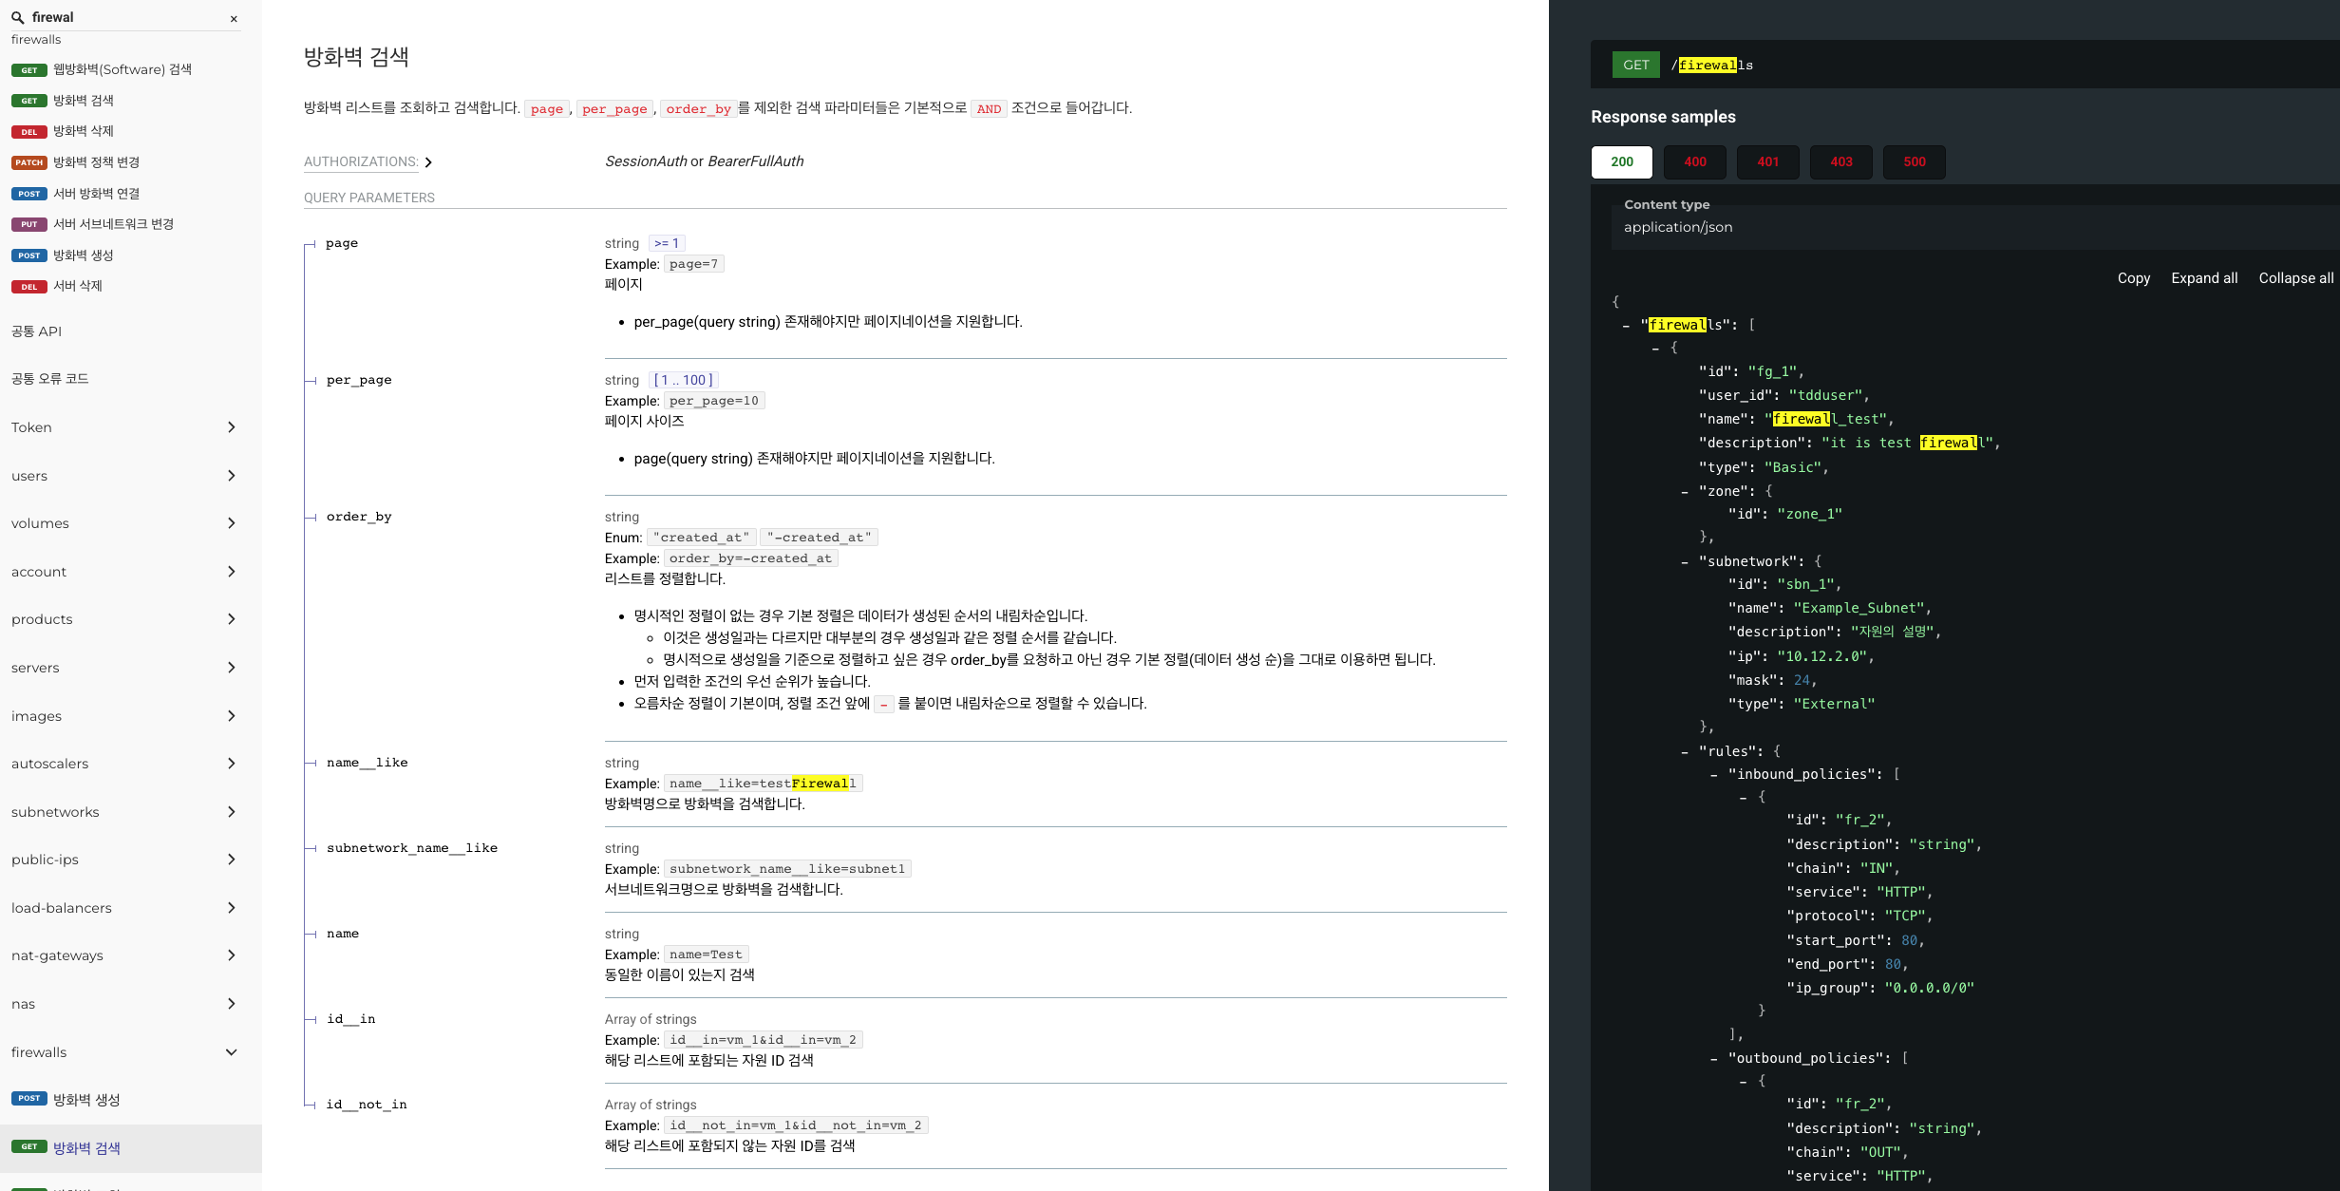The width and height of the screenshot is (2340, 1191).
Task: Click Collapse all in response sample
Action: coord(2294,278)
